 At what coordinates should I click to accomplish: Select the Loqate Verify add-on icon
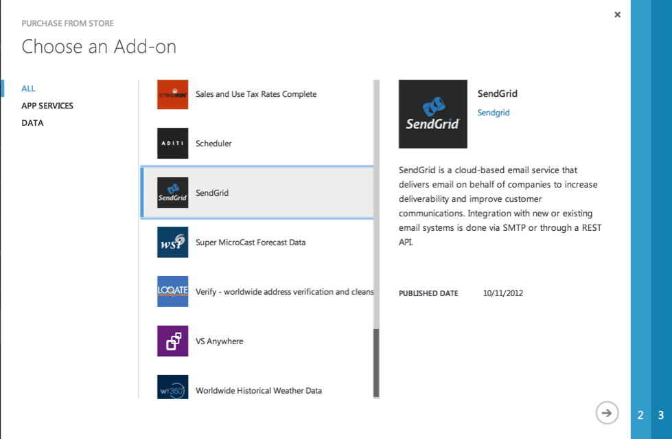[x=172, y=291]
